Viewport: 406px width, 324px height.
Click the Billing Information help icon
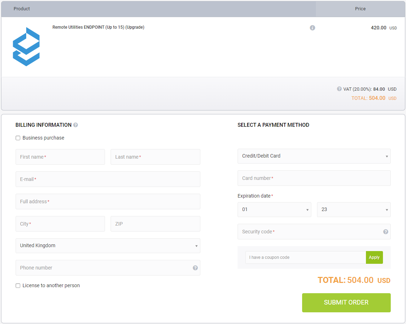tap(76, 125)
